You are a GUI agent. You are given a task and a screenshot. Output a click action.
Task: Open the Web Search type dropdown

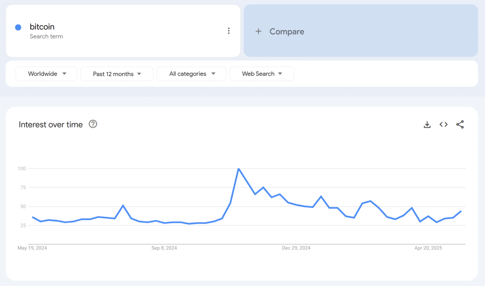click(262, 74)
